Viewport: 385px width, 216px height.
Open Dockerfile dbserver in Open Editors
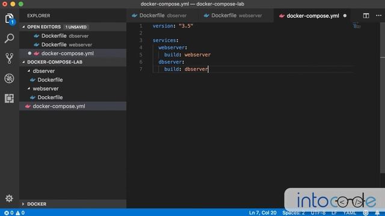pyautogui.click(x=73, y=36)
